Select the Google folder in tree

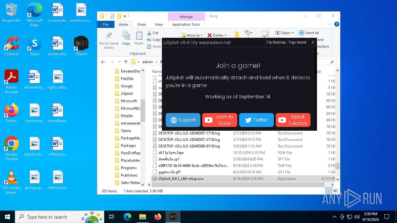point(127,86)
